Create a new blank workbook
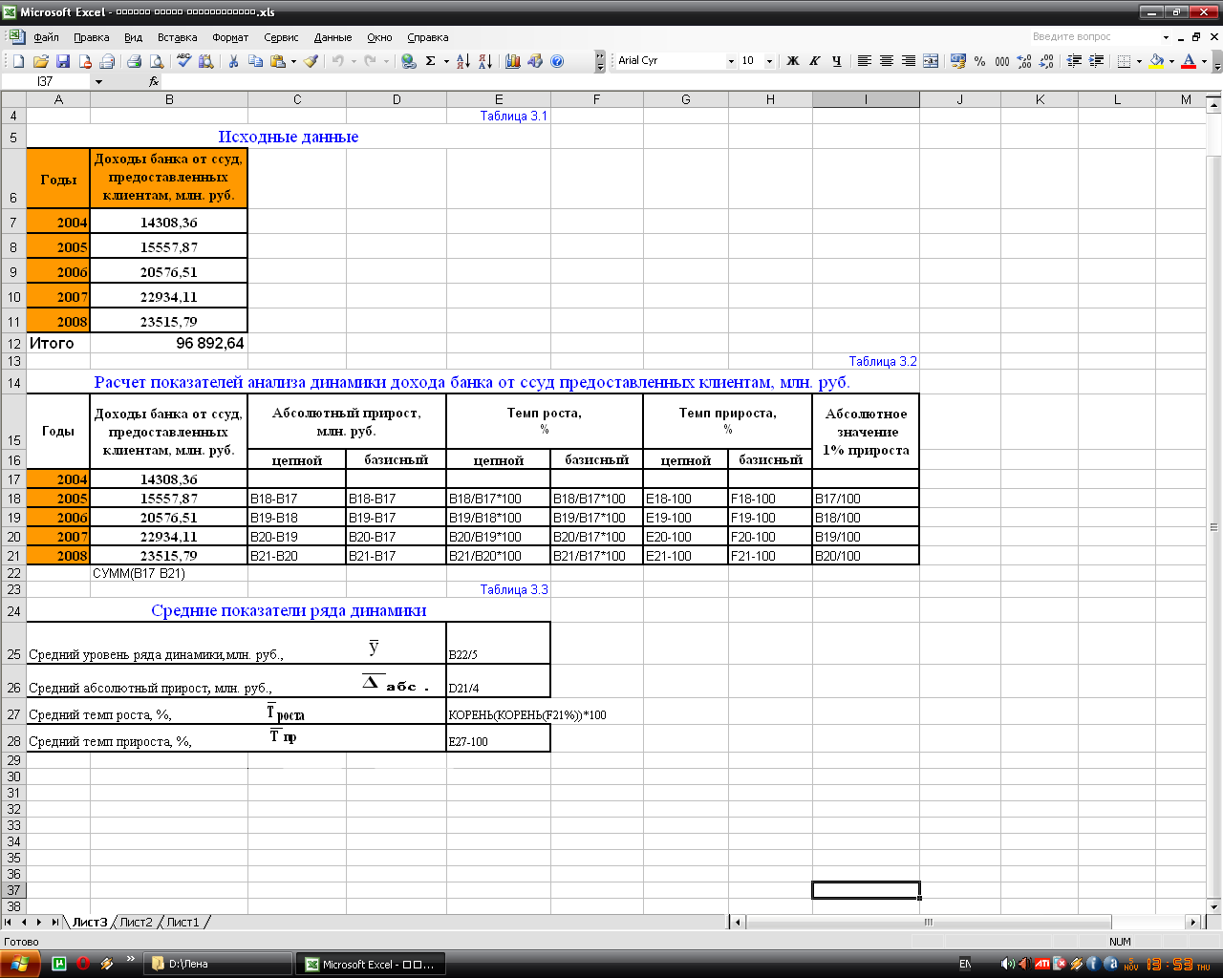The height and width of the screenshot is (978, 1223). 18,61
